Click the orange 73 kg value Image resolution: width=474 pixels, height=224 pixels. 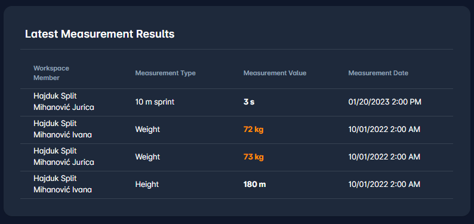pos(253,157)
